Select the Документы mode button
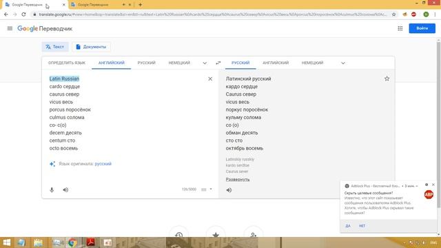This screenshot has height=248, width=441. tap(91, 47)
